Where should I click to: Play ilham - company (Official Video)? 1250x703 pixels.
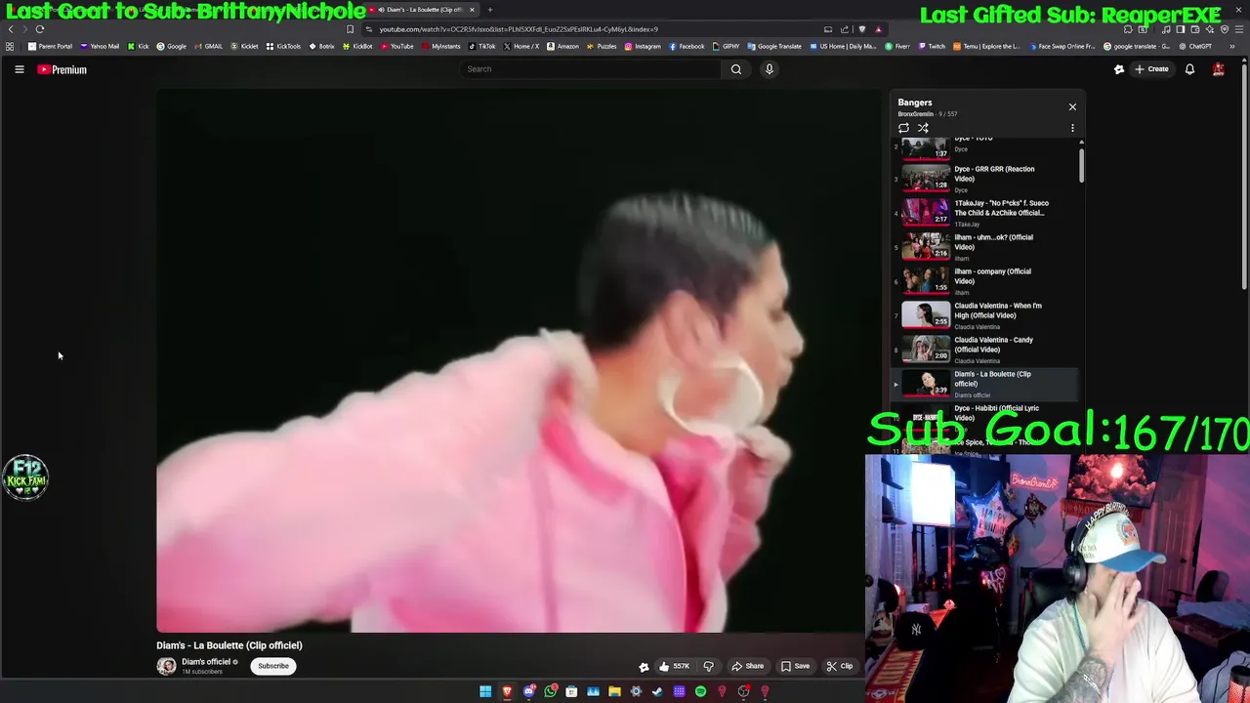[983, 281]
